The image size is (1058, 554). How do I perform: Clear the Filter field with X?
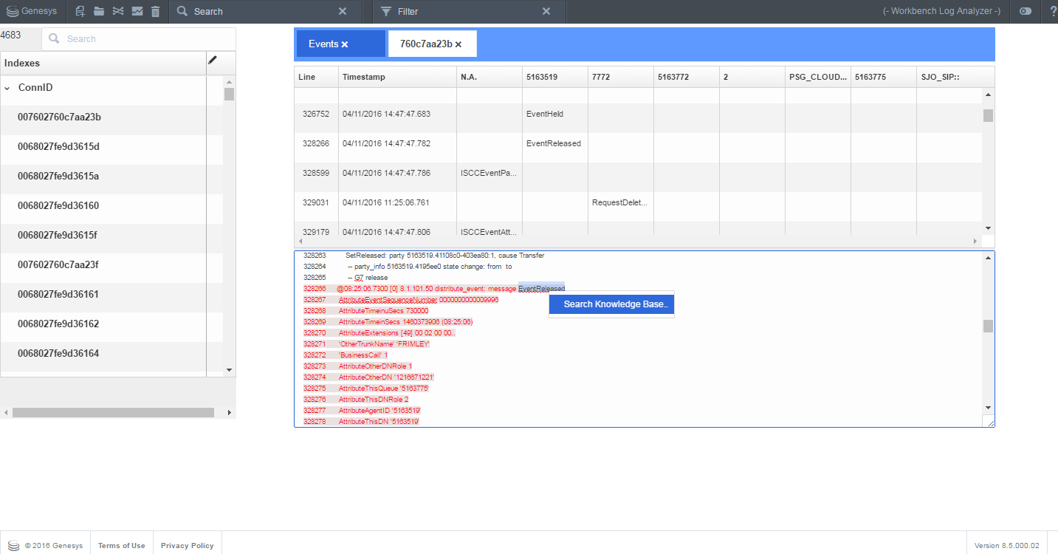pyautogui.click(x=546, y=11)
